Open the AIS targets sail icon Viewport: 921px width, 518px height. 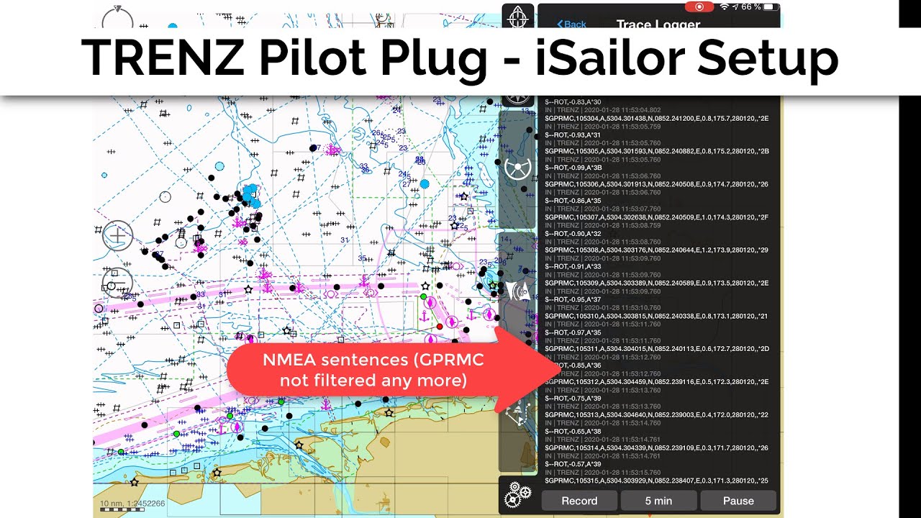517,291
